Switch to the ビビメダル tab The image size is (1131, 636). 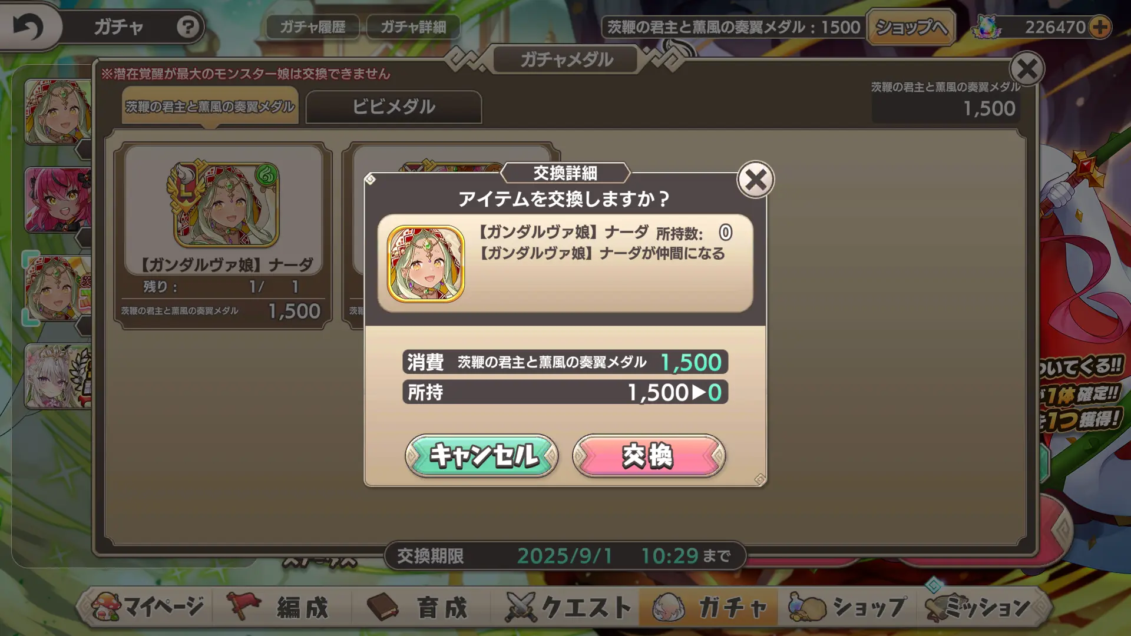coord(393,107)
